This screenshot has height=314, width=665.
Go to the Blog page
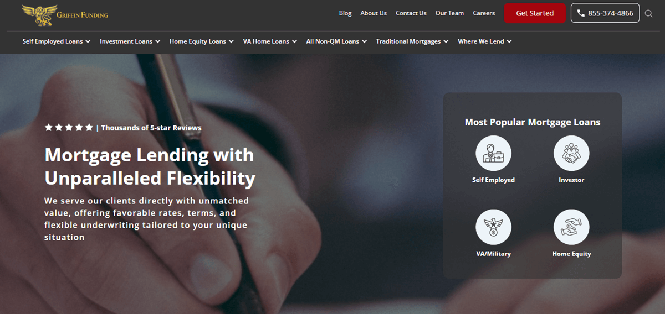pos(345,13)
